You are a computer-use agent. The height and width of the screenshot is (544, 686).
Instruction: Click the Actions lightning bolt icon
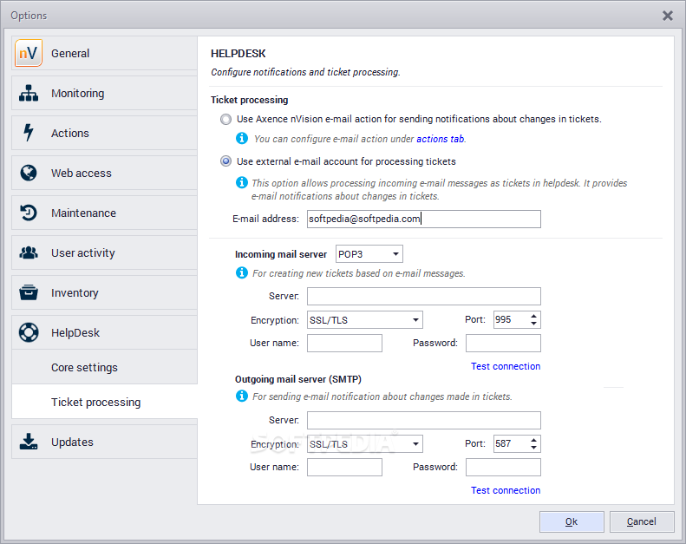point(29,133)
